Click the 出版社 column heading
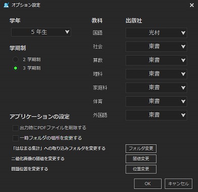 (x=134, y=21)
